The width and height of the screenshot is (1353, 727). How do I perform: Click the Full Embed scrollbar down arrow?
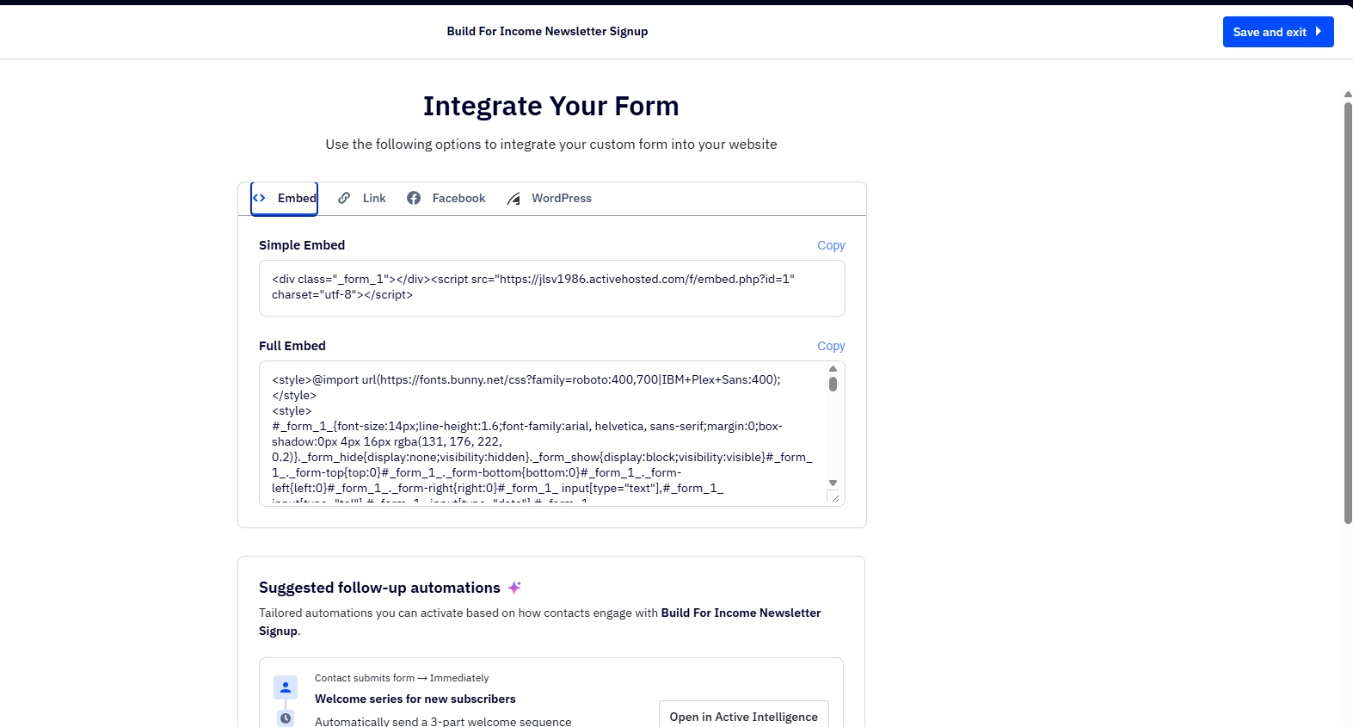[x=833, y=483]
